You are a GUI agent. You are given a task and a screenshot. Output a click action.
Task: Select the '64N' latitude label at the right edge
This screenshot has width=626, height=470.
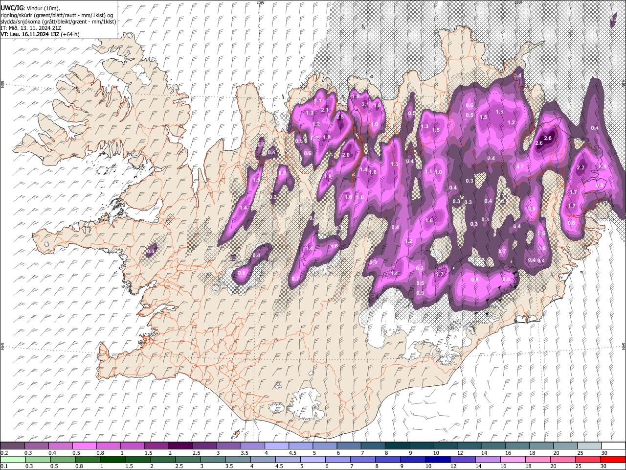pyautogui.click(x=624, y=346)
